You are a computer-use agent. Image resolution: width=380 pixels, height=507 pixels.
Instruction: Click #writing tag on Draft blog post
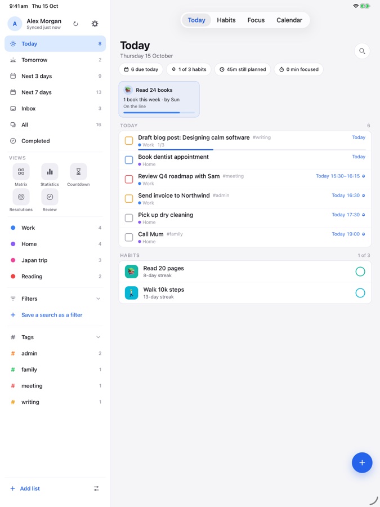[262, 137]
